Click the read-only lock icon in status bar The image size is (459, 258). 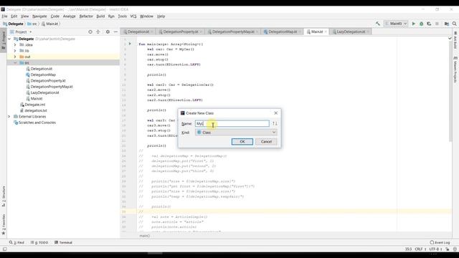(448, 249)
